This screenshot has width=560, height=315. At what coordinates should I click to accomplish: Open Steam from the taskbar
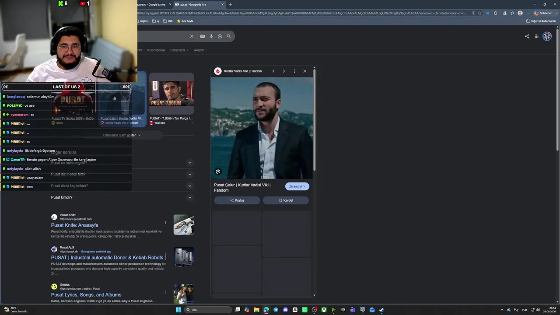pos(381,310)
